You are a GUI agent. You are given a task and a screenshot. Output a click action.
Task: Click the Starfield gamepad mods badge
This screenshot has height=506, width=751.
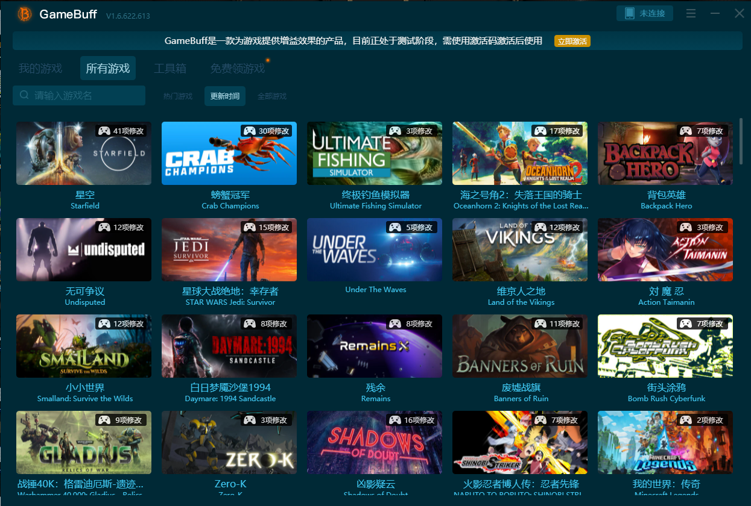pyautogui.click(x=121, y=131)
